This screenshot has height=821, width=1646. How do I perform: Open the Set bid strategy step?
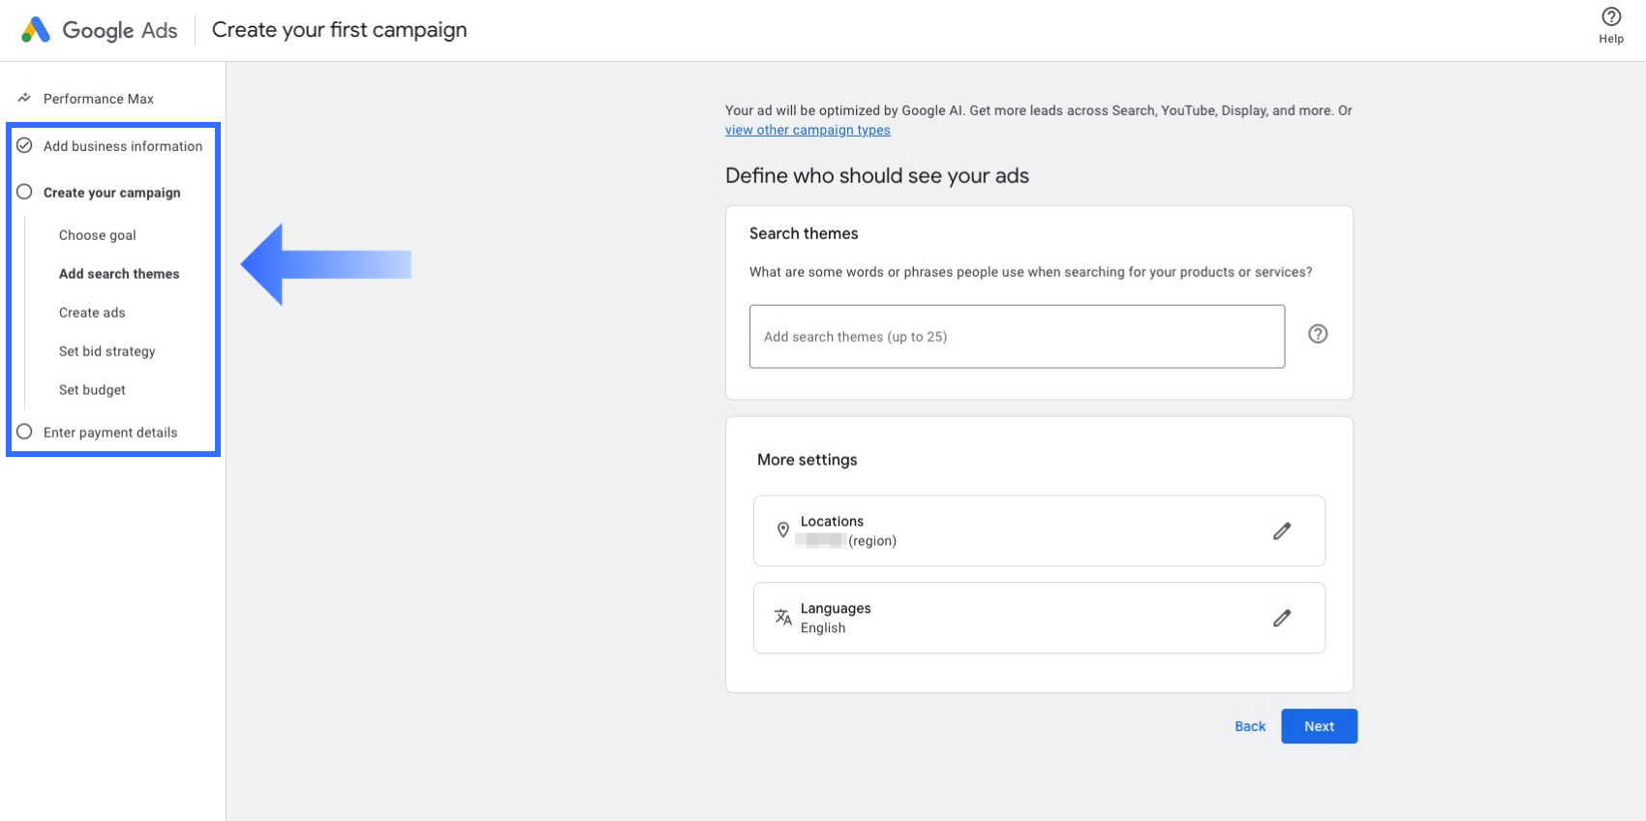click(x=107, y=351)
